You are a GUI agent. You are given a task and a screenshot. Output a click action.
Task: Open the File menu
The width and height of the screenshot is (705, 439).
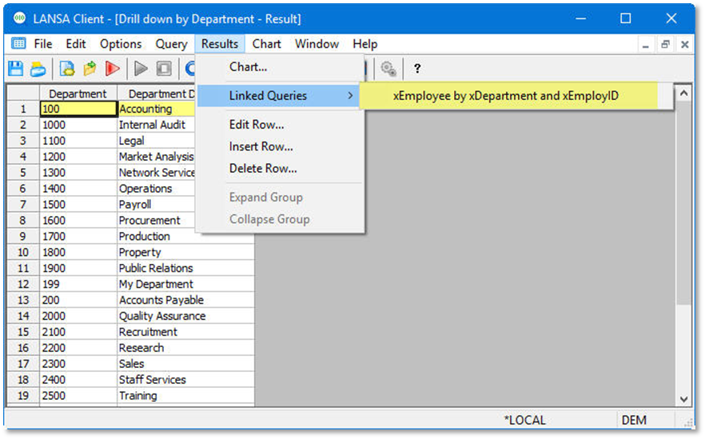click(x=43, y=44)
